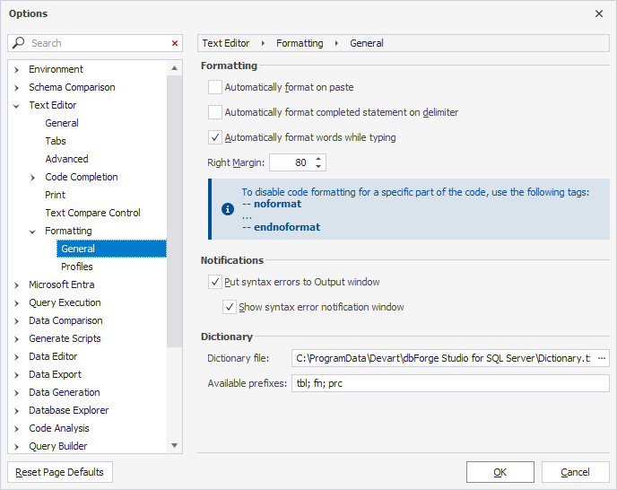
Task: Expand the Data Editor node
Action: pyautogui.click(x=16, y=357)
